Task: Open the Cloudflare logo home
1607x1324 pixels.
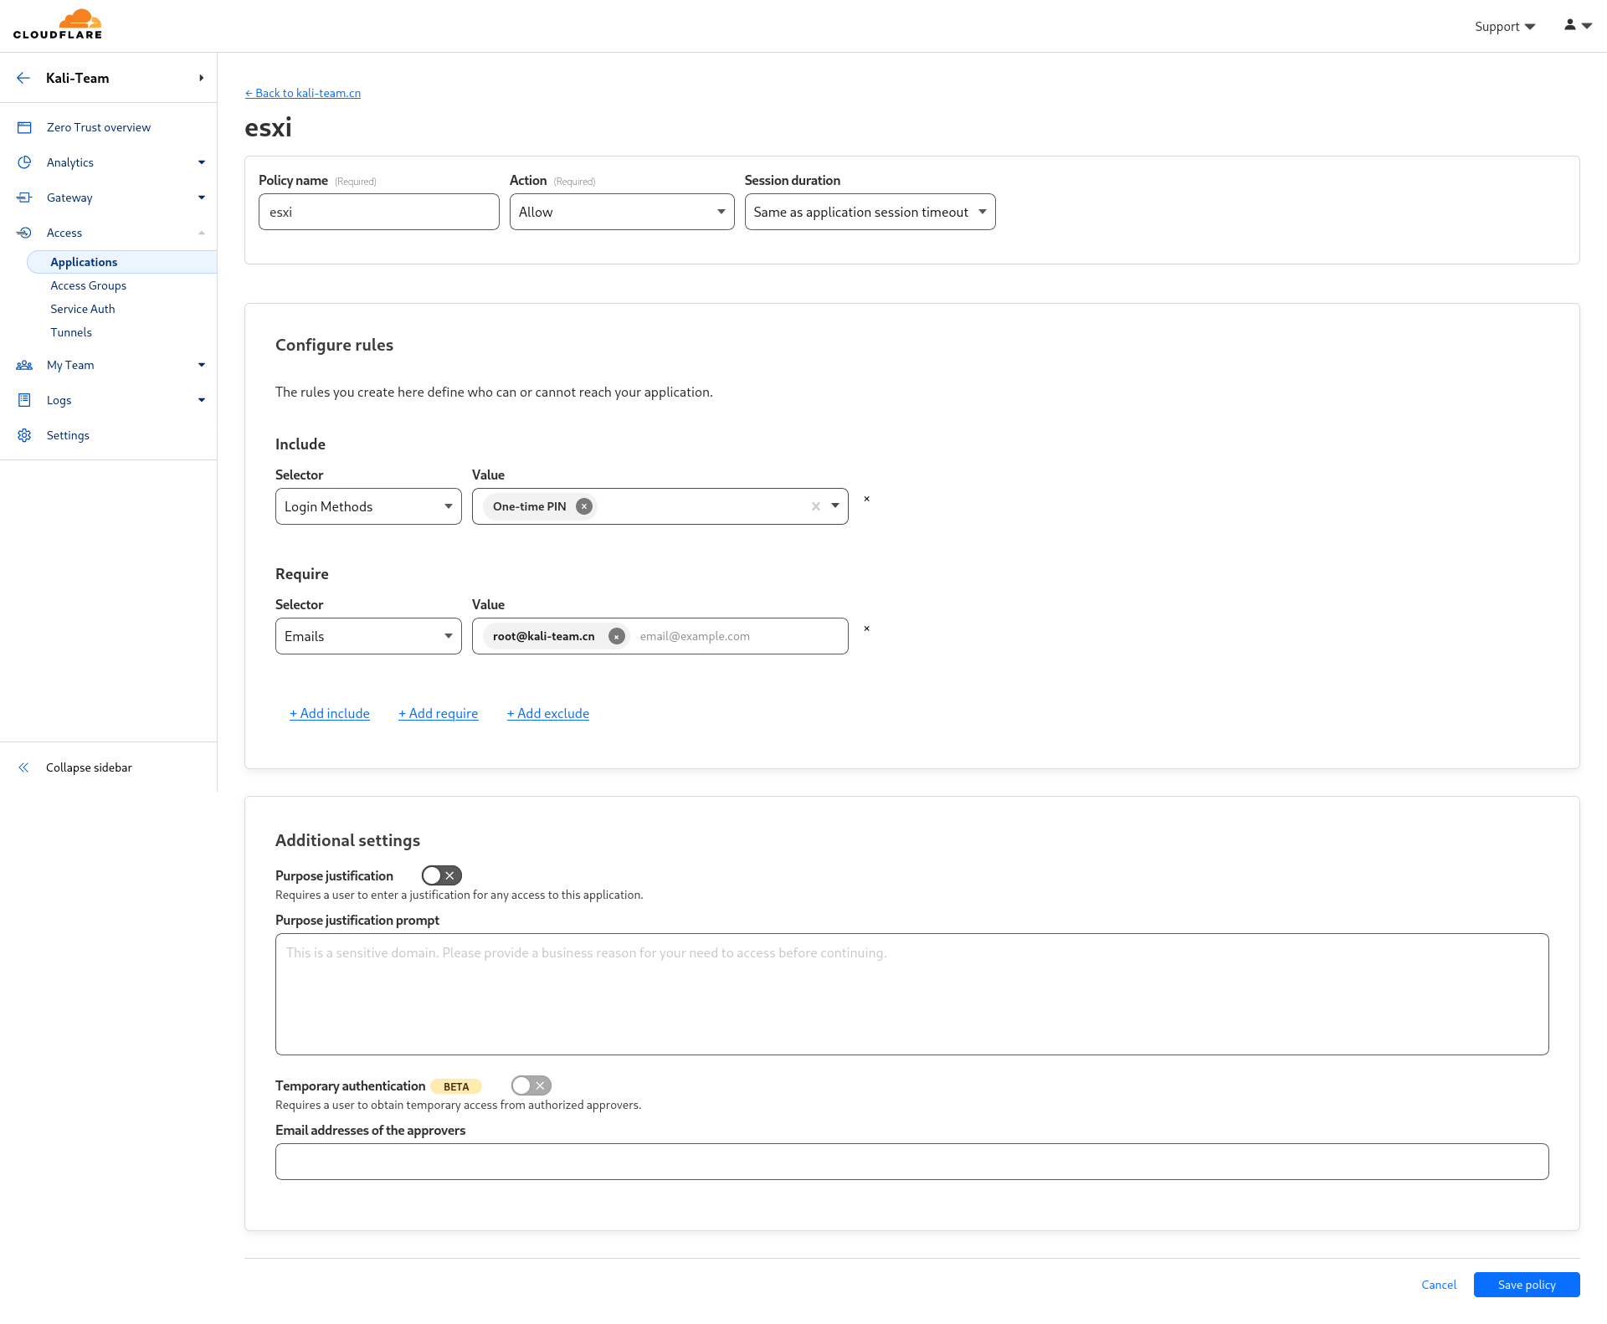Action: 58,24
